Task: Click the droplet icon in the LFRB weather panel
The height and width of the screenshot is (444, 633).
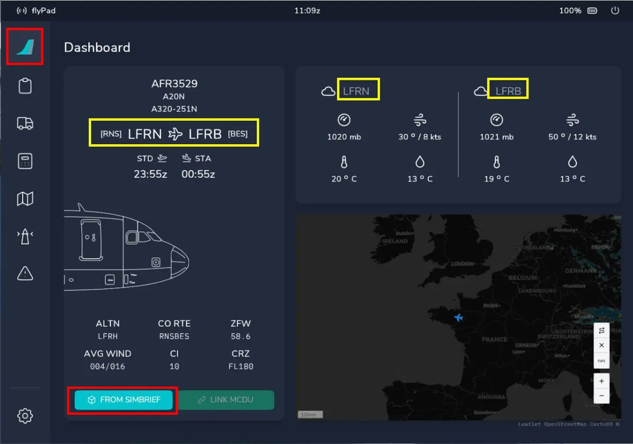Action: point(573,162)
